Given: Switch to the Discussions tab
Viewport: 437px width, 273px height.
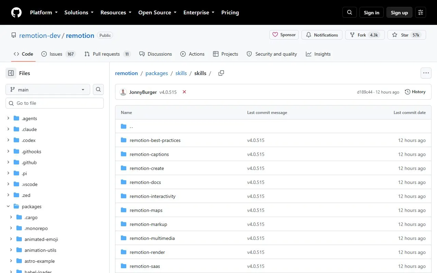Looking at the screenshot, I should (156, 54).
